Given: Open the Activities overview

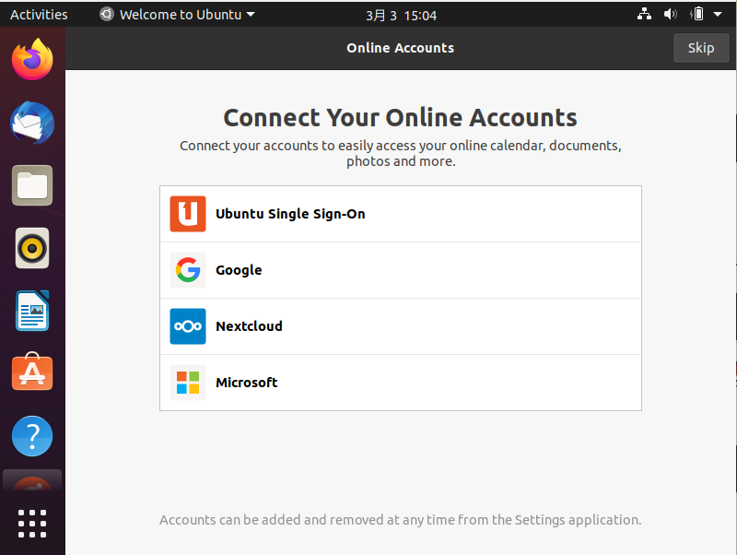Looking at the screenshot, I should [39, 15].
